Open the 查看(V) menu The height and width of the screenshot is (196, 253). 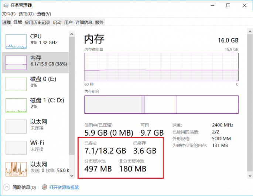click(44, 14)
